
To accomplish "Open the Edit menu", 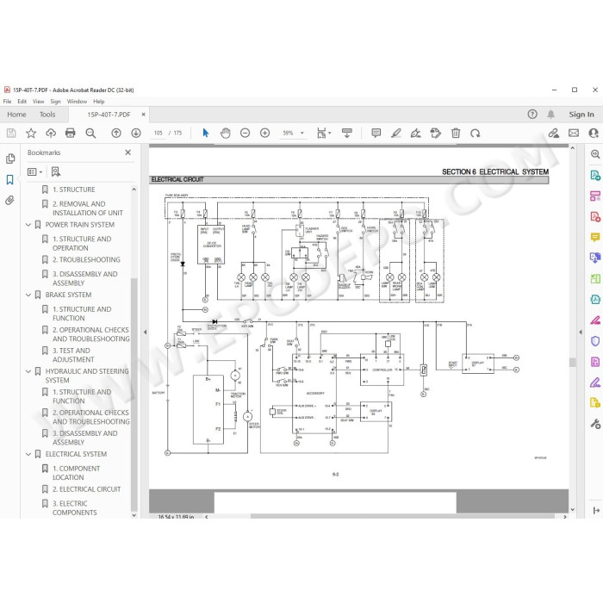I will coord(22,102).
